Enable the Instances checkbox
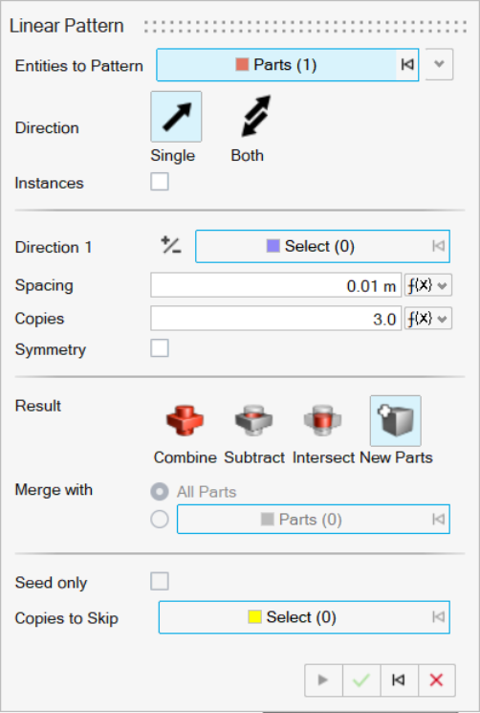 (160, 182)
